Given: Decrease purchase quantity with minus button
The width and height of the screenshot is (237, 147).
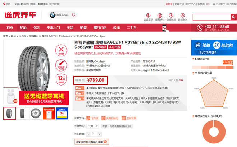Looking at the screenshot, I should (89, 134).
